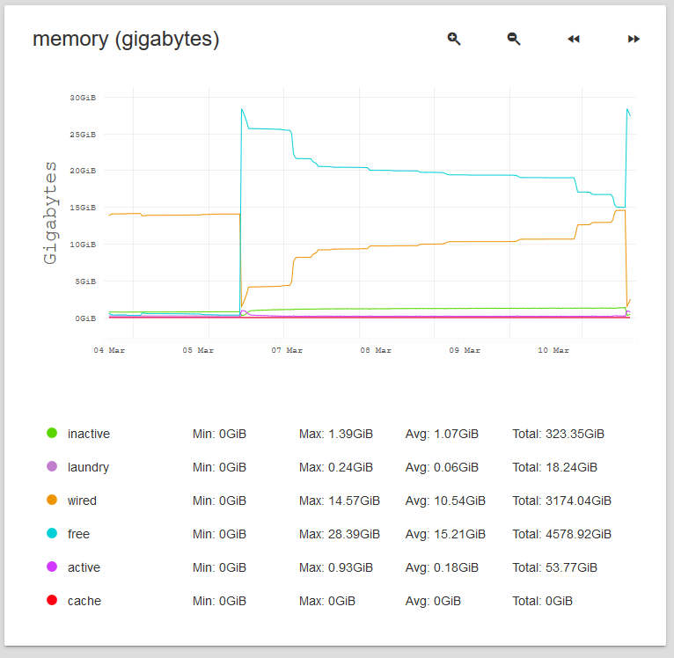Click the 10 Mar timeline label

coord(553,350)
